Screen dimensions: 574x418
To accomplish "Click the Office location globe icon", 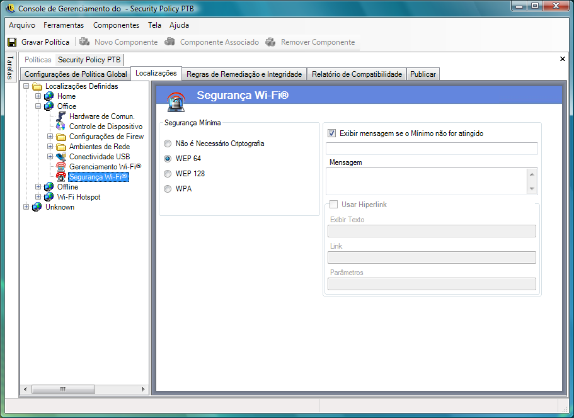I will coord(49,106).
